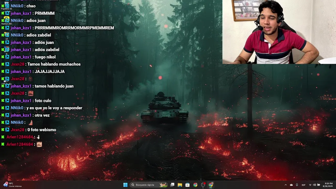The image size is (336, 189).
Task: Click the hammer badge next to 'otra vez'
Action: [7, 115]
